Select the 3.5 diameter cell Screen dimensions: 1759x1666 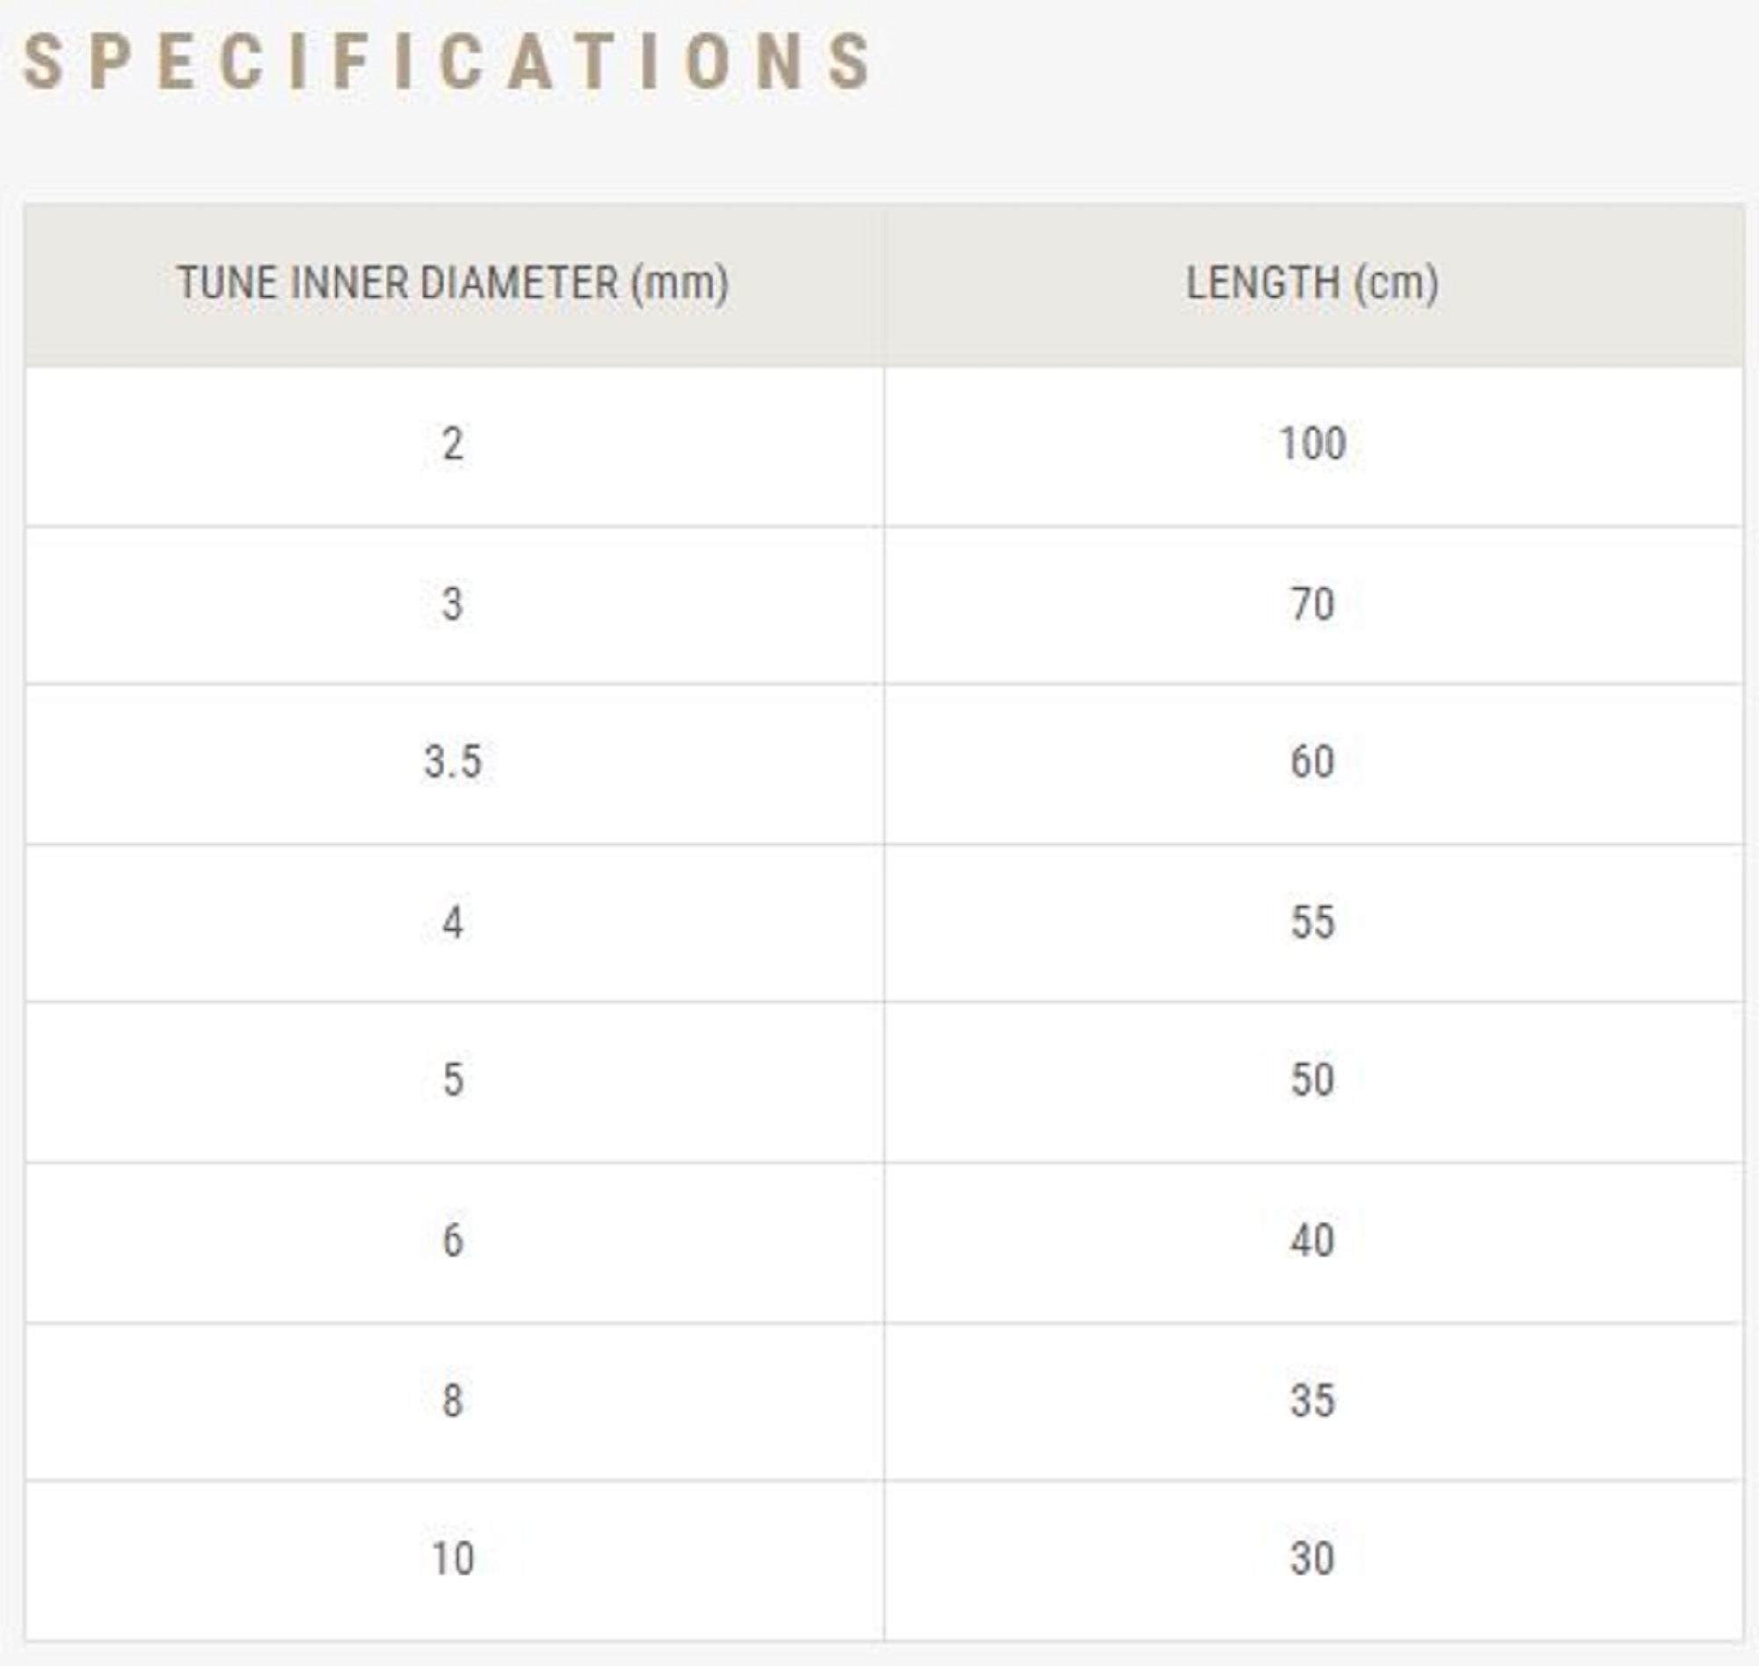453,763
